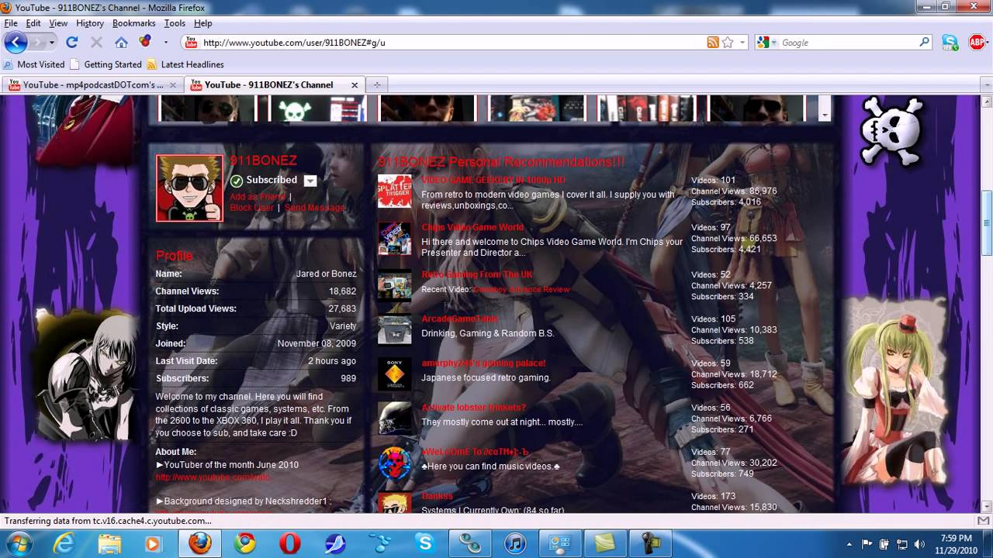Open the Most Visited bookmarks folder

pos(34,64)
